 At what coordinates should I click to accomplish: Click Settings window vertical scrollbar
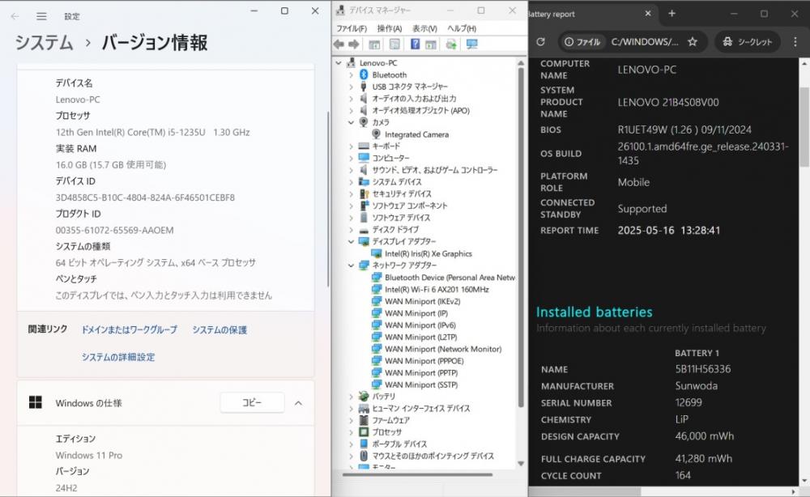tap(327, 200)
